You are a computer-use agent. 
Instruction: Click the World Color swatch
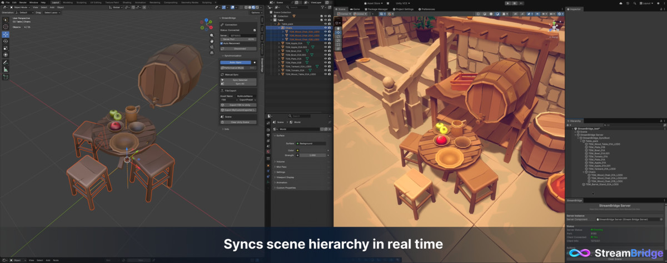(312, 150)
